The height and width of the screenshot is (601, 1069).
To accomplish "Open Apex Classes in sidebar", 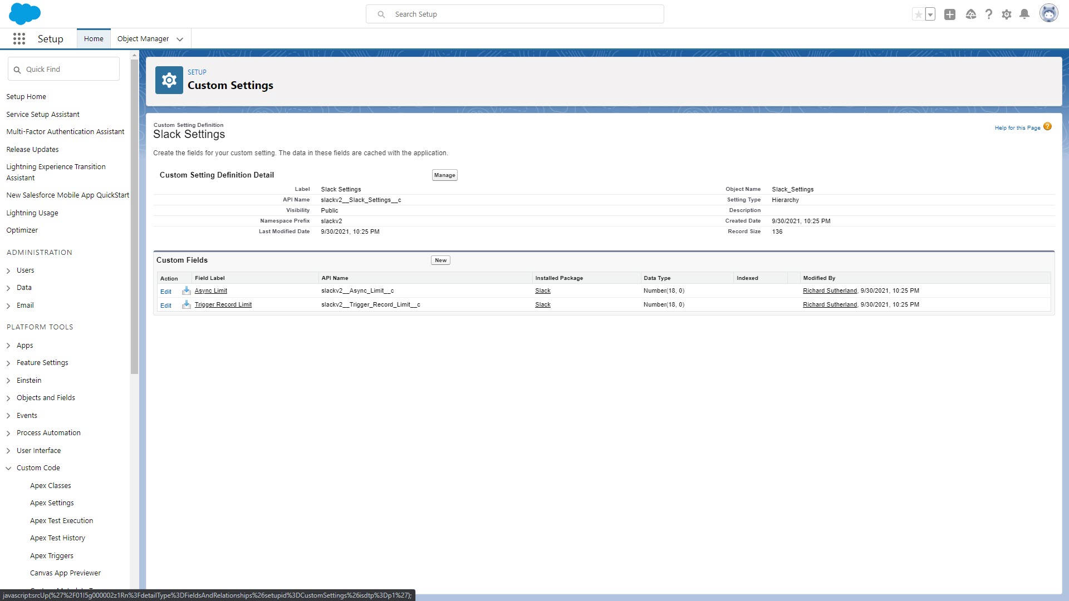I will [51, 485].
